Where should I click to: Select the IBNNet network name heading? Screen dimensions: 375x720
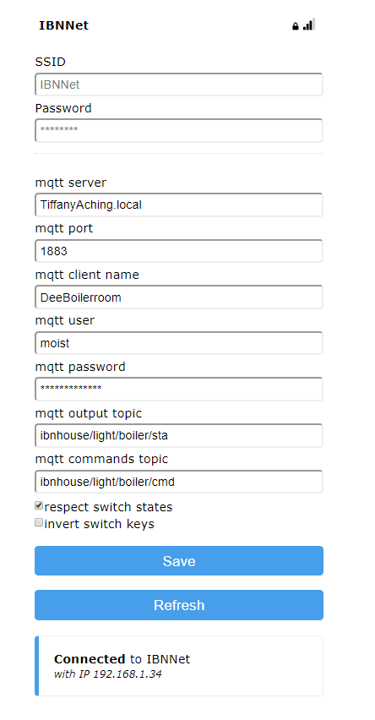(x=64, y=25)
